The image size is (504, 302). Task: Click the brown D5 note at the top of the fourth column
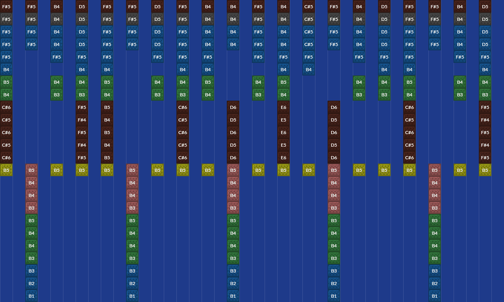(x=82, y=6)
